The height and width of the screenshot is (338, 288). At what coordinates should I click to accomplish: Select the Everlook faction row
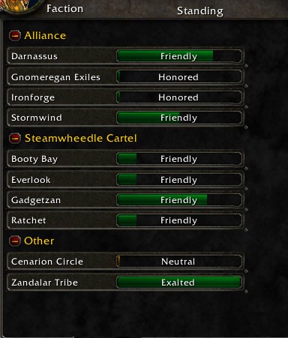tap(126, 180)
